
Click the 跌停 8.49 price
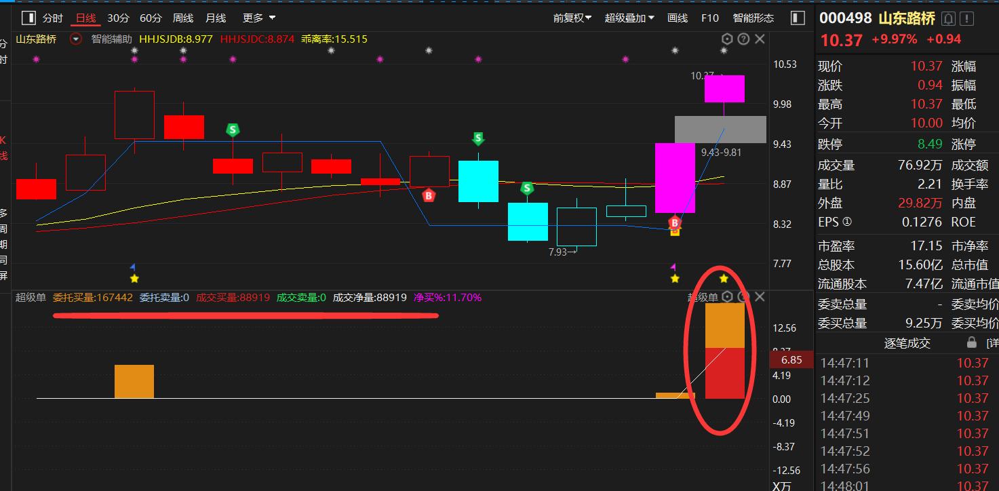pyautogui.click(x=930, y=144)
